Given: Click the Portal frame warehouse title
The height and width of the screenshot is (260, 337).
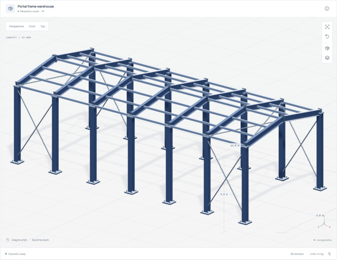Looking at the screenshot, I should pyautogui.click(x=36, y=6).
